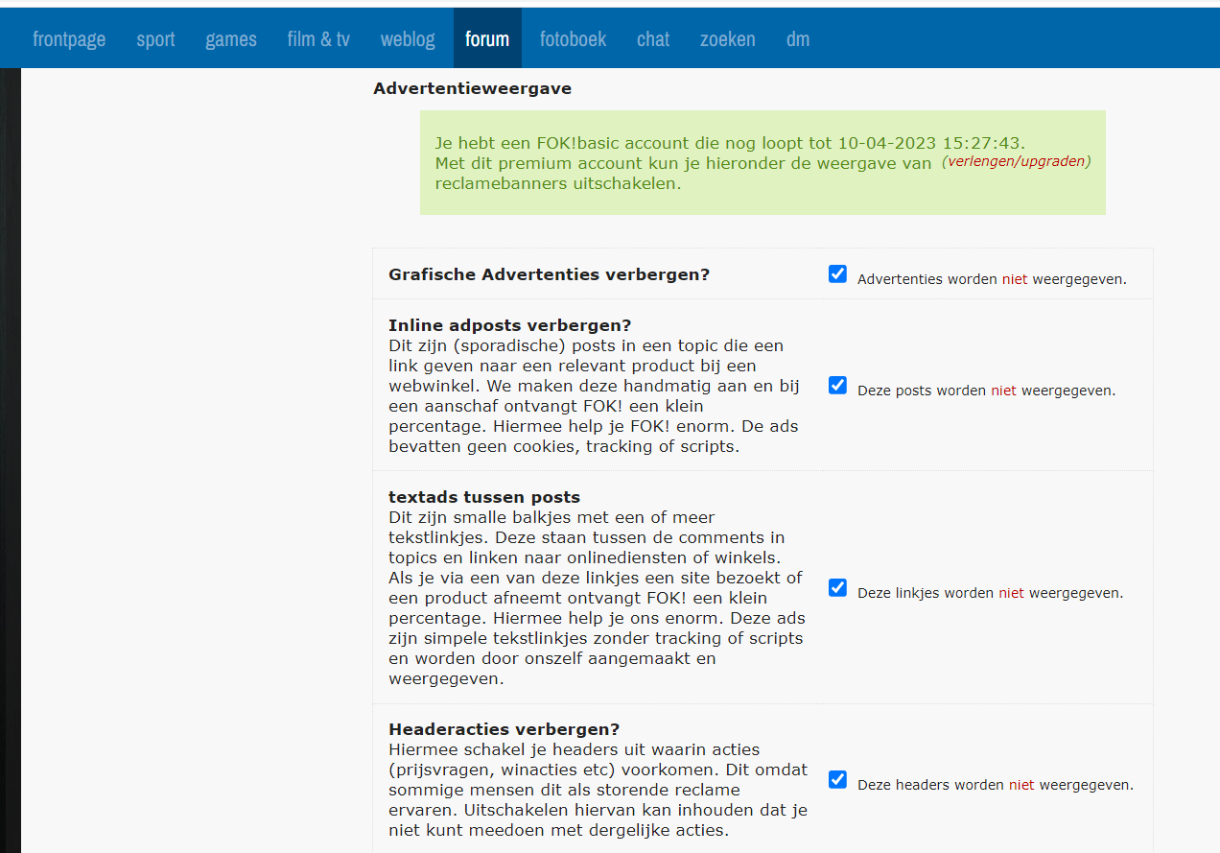Open dm messages
Viewport: 1220px width, 853px height.
click(x=798, y=39)
